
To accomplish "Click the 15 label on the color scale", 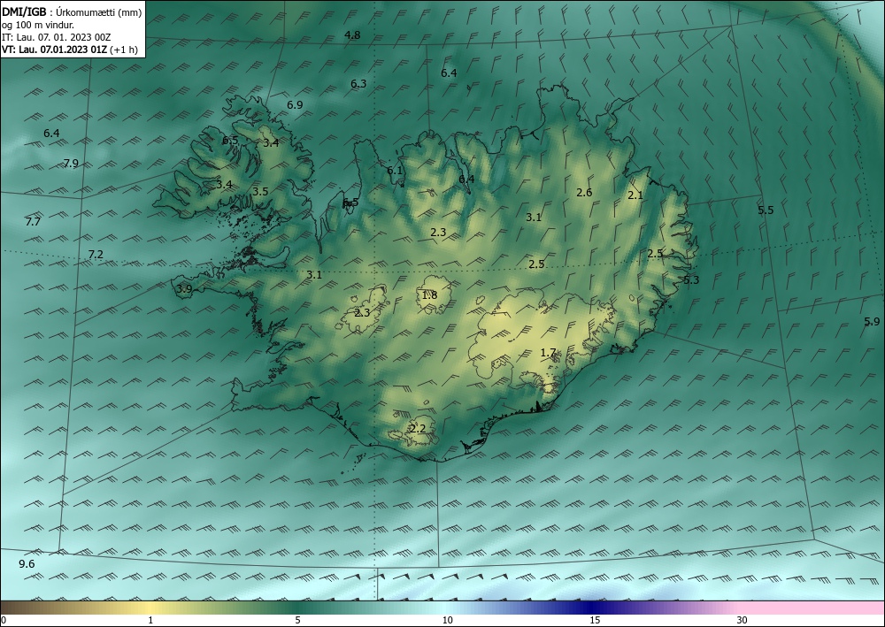I will tap(595, 621).
